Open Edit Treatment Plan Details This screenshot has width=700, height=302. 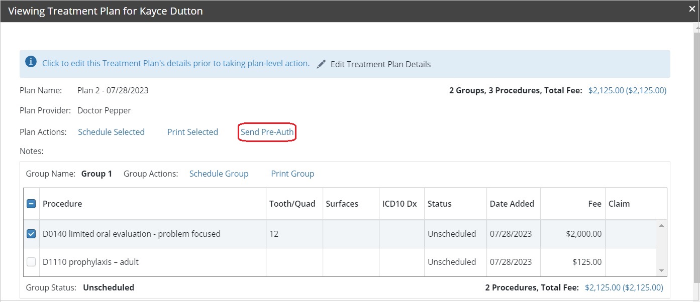(x=380, y=64)
